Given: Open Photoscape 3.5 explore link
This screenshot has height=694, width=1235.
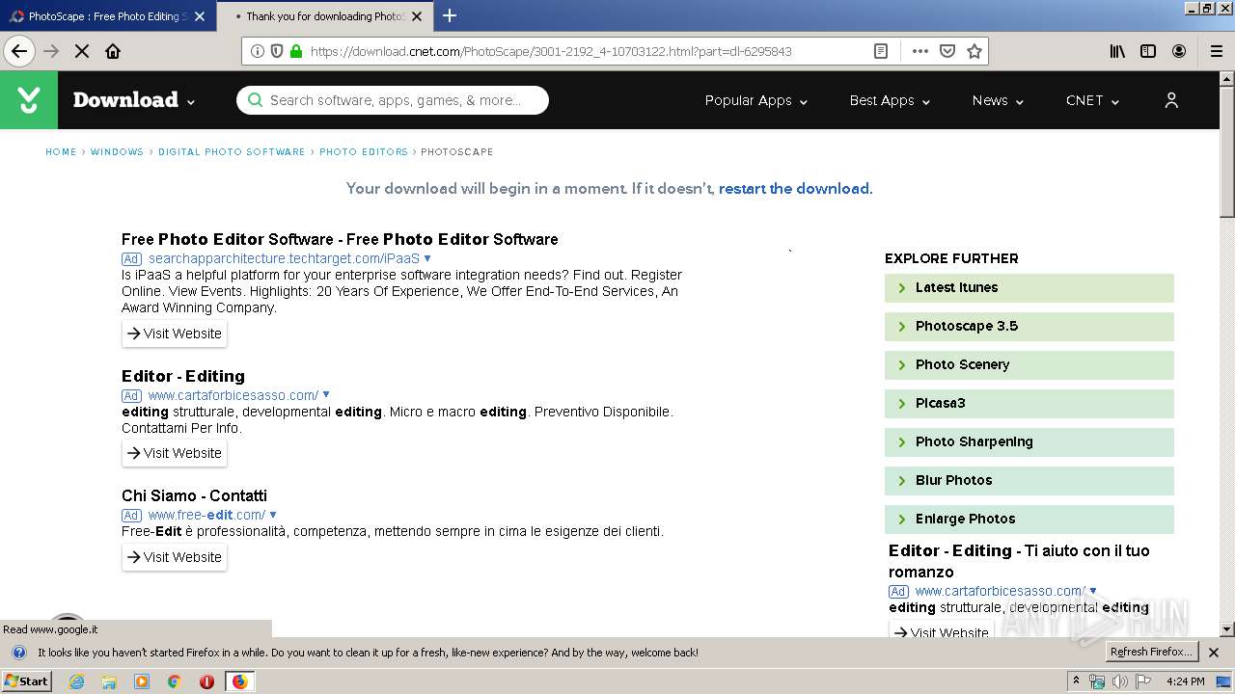Looking at the screenshot, I should (1029, 326).
